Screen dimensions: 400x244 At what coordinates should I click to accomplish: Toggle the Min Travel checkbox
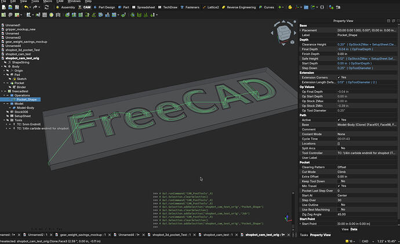tap(339, 186)
